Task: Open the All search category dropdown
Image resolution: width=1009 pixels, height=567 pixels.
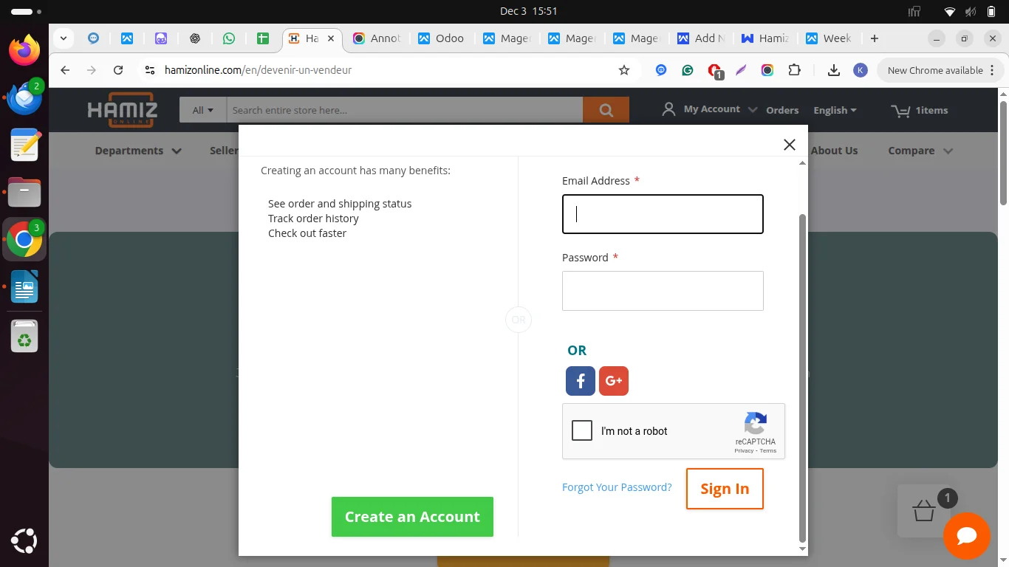Action: (201, 109)
